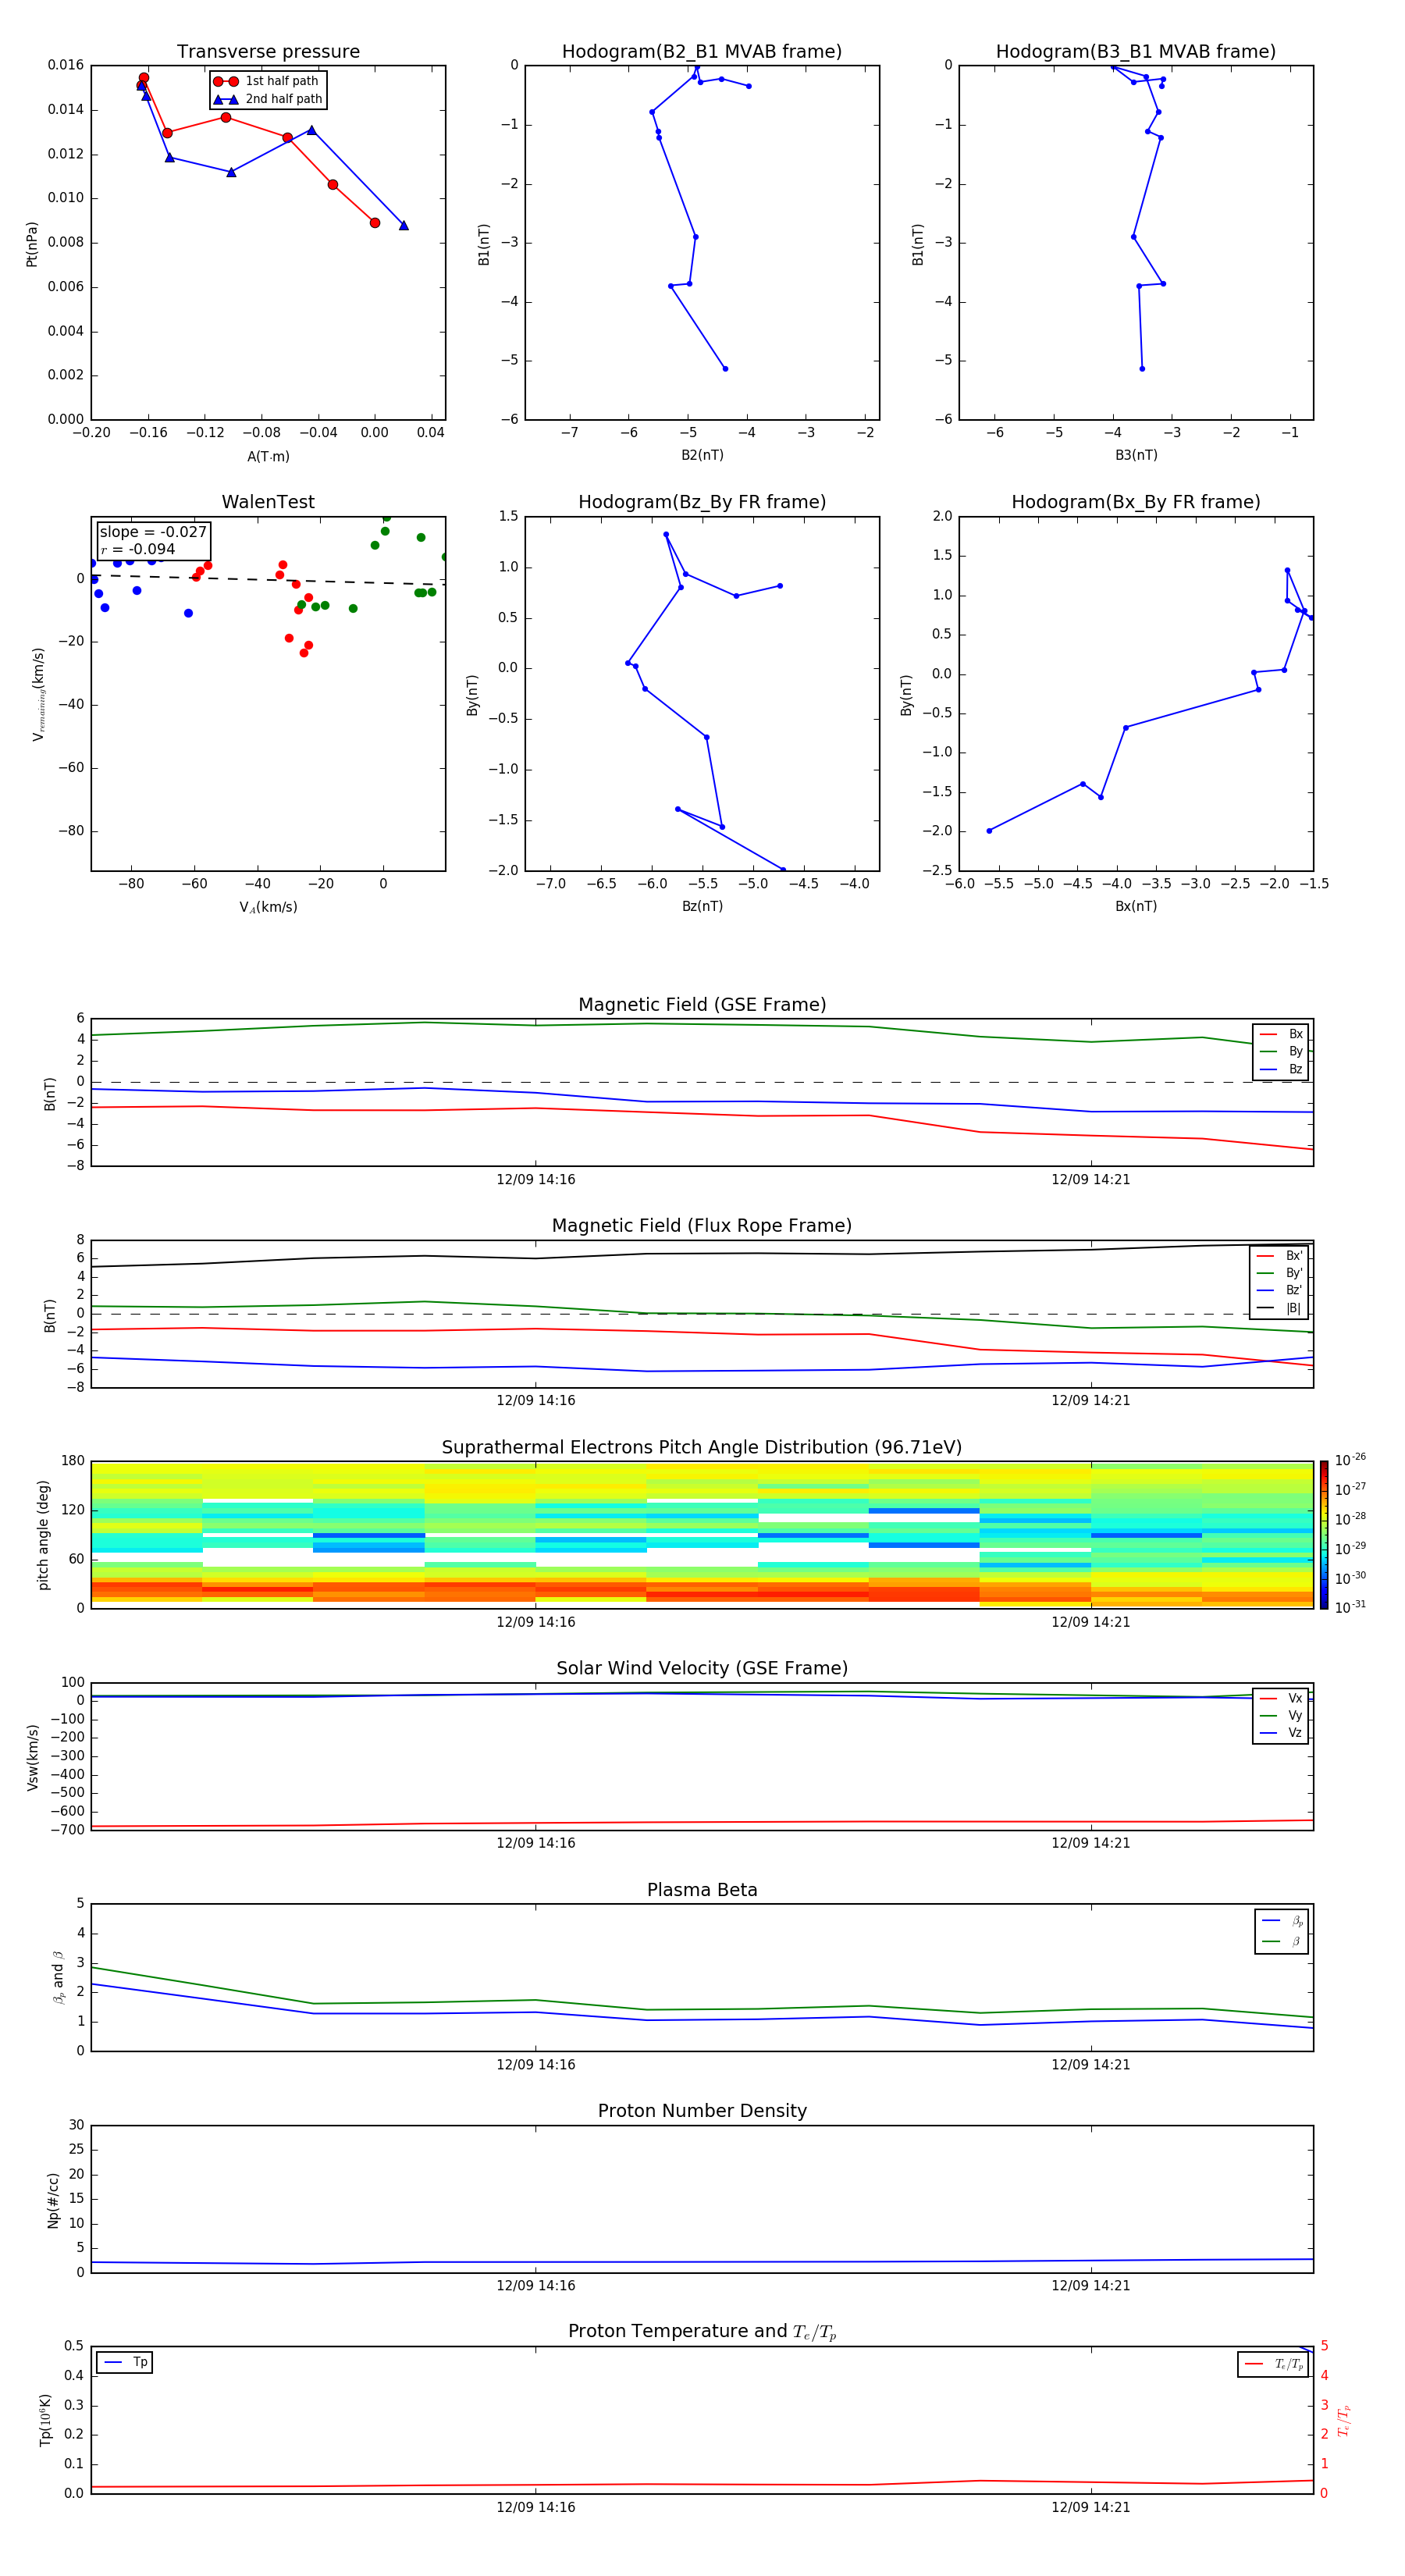
Task: Click the 'B2(nT)' x-axis label
Action: click(702, 455)
